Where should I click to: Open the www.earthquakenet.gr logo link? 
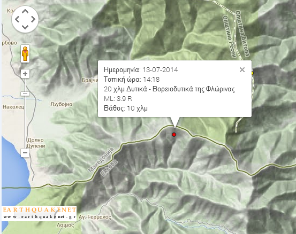39,214
